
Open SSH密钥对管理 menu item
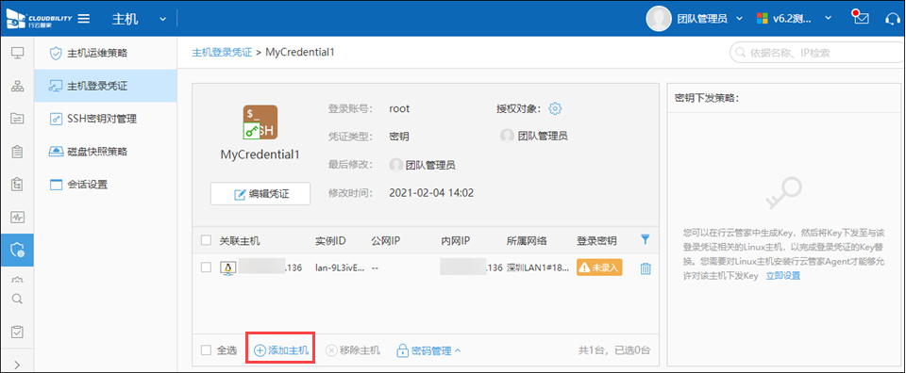point(105,119)
